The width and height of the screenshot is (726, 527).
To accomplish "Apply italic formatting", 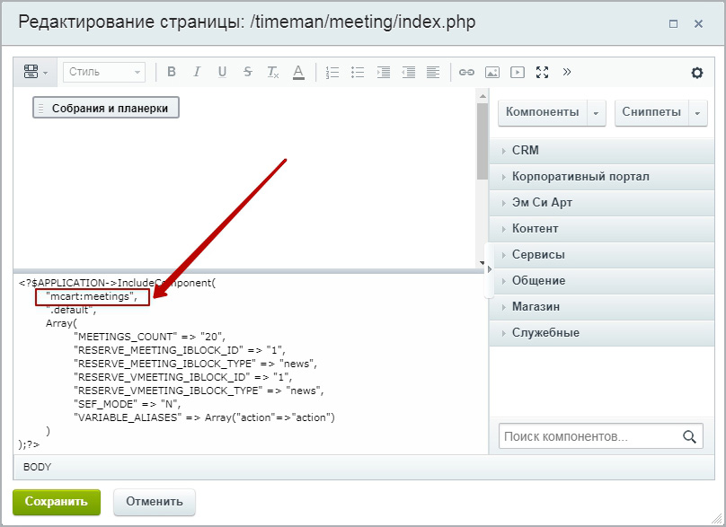I will tap(197, 73).
